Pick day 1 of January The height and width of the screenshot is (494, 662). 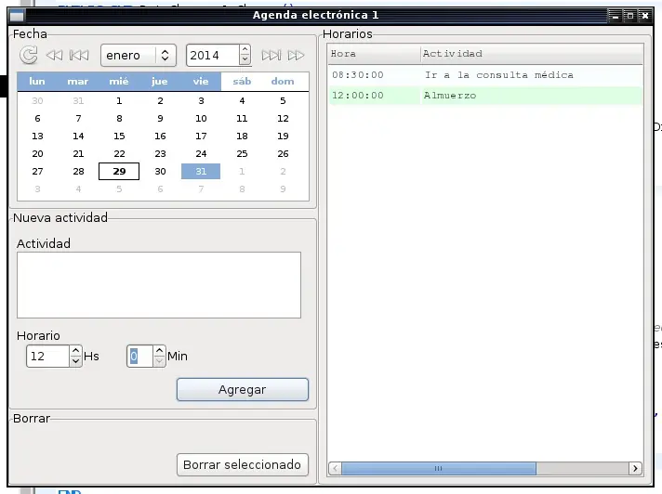[119, 100]
